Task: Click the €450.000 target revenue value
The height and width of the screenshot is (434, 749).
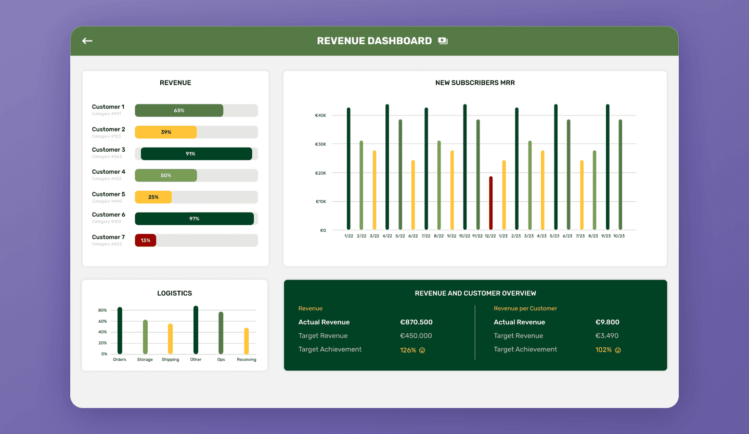Action: [416, 336]
